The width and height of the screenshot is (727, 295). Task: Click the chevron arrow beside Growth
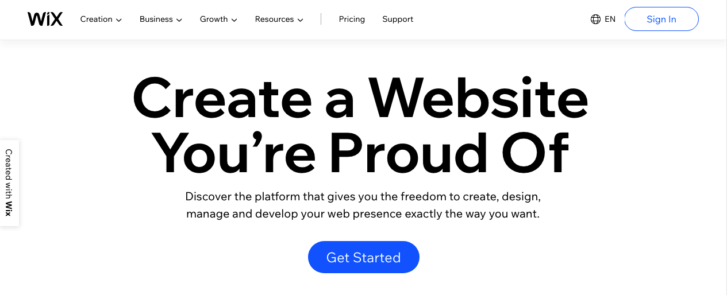click(x=234, y=20)
